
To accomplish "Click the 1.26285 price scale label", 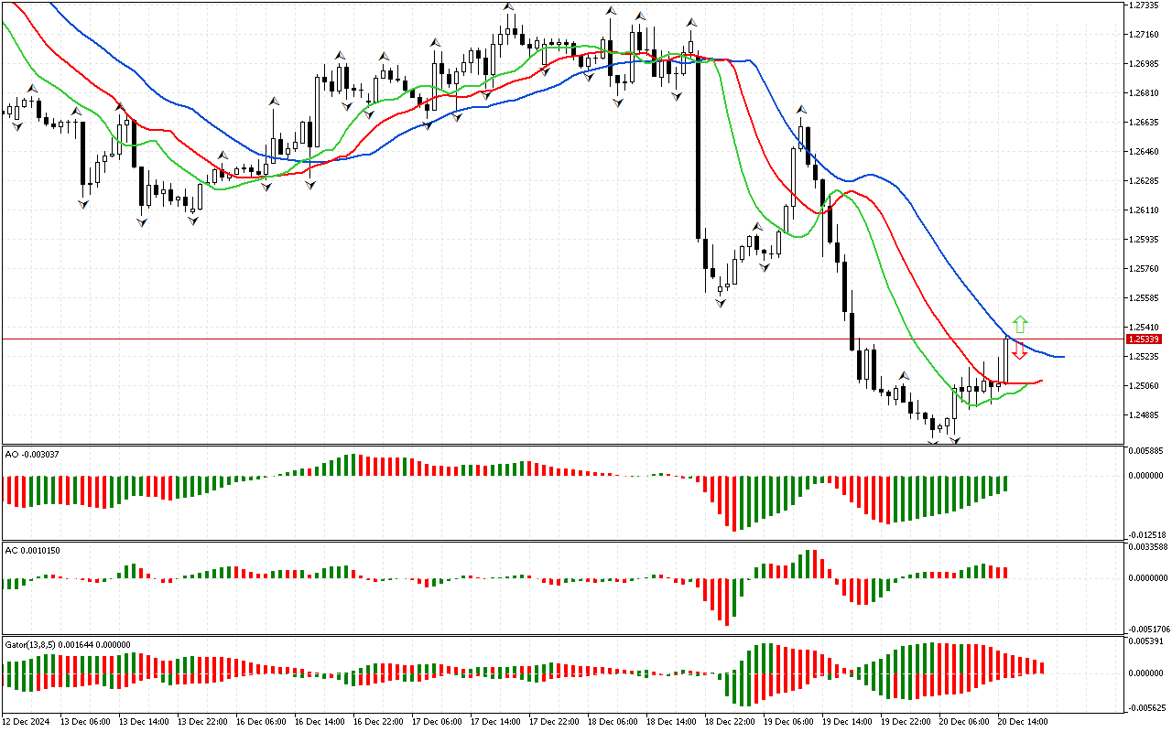I will [x=1145, y=181].
